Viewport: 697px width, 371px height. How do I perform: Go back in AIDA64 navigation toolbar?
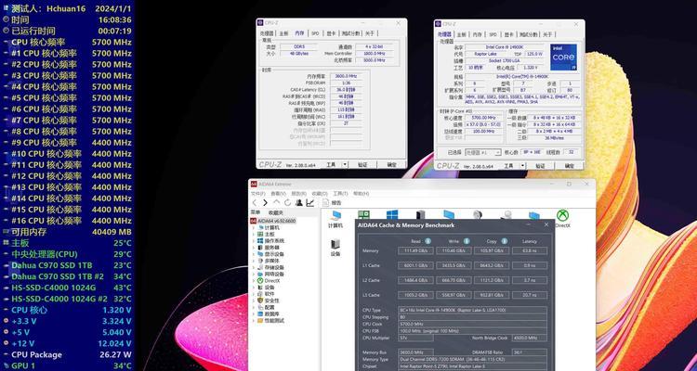point(255,203)
